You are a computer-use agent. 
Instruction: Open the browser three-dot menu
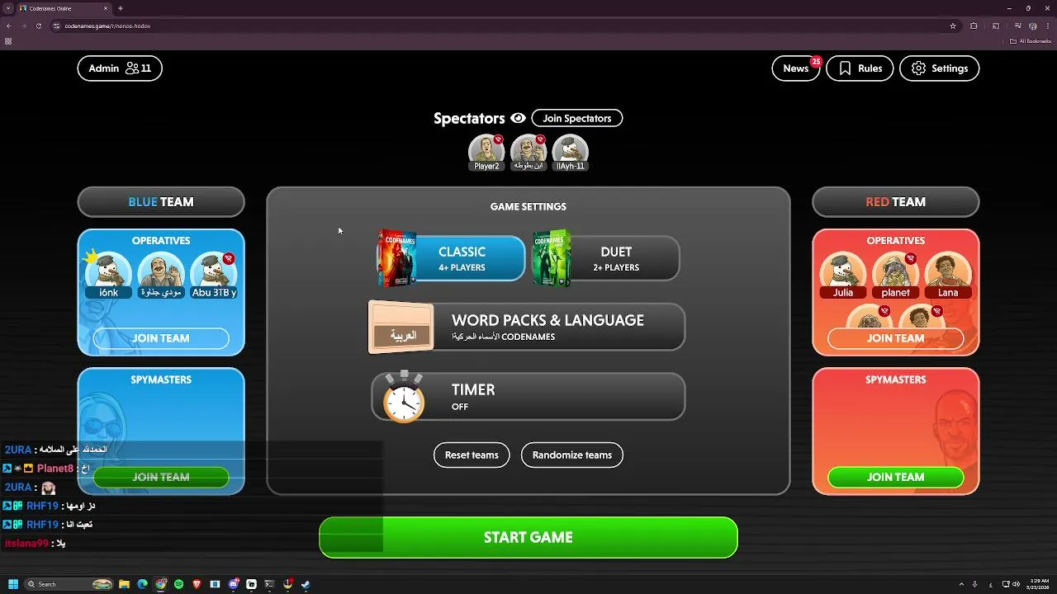click(x=1047, y=26)
